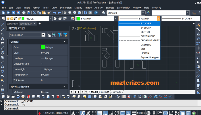Viewport: 201px width, 115px height.
Task: Toggle snap dots in status bar
Action: pyautogui.click(x=94, y=113)
